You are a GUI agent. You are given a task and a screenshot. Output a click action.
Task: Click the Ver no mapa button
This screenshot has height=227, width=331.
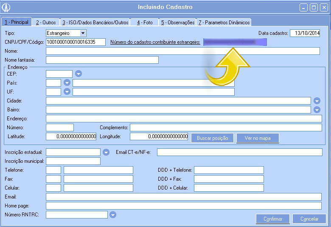(x=258, y=138)
